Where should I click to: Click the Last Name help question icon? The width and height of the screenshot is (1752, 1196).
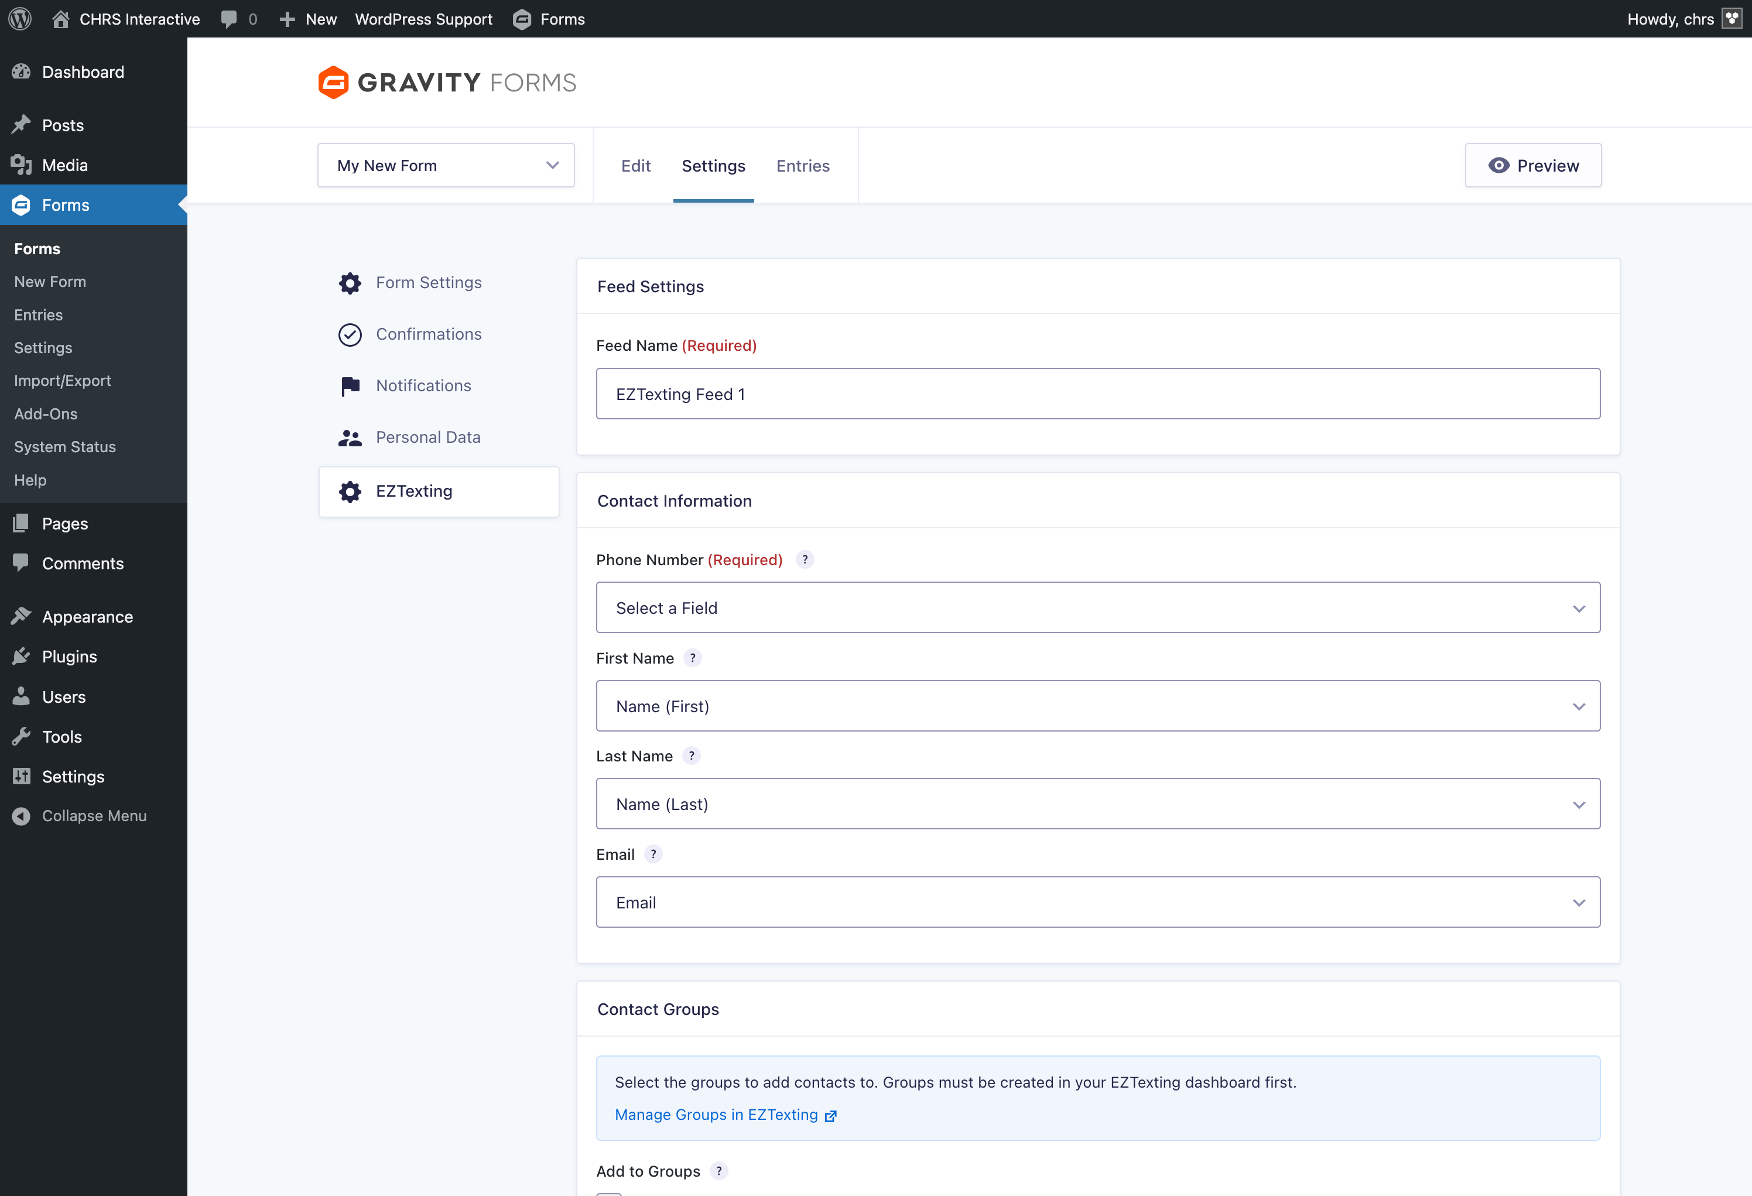point(692,756)
